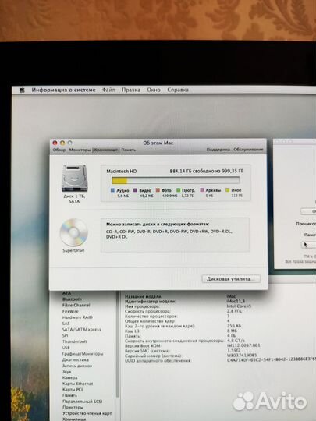Screen dimensions: 316x421
Task: Click the Прогр. green legend swatch
Action: tap(178, 190)
